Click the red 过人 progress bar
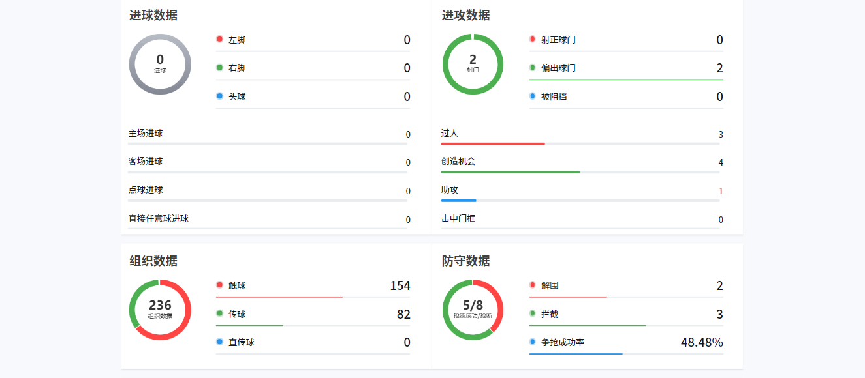Screen dimensions: 865x378 (x=493, y=143)
